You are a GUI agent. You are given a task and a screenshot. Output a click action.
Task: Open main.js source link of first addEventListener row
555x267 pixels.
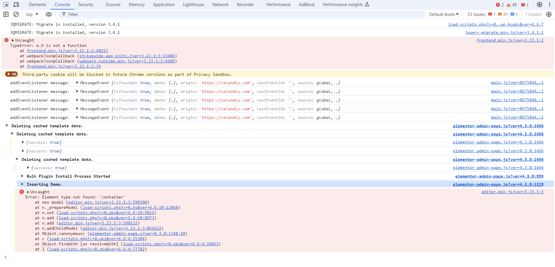pos(517,82)
